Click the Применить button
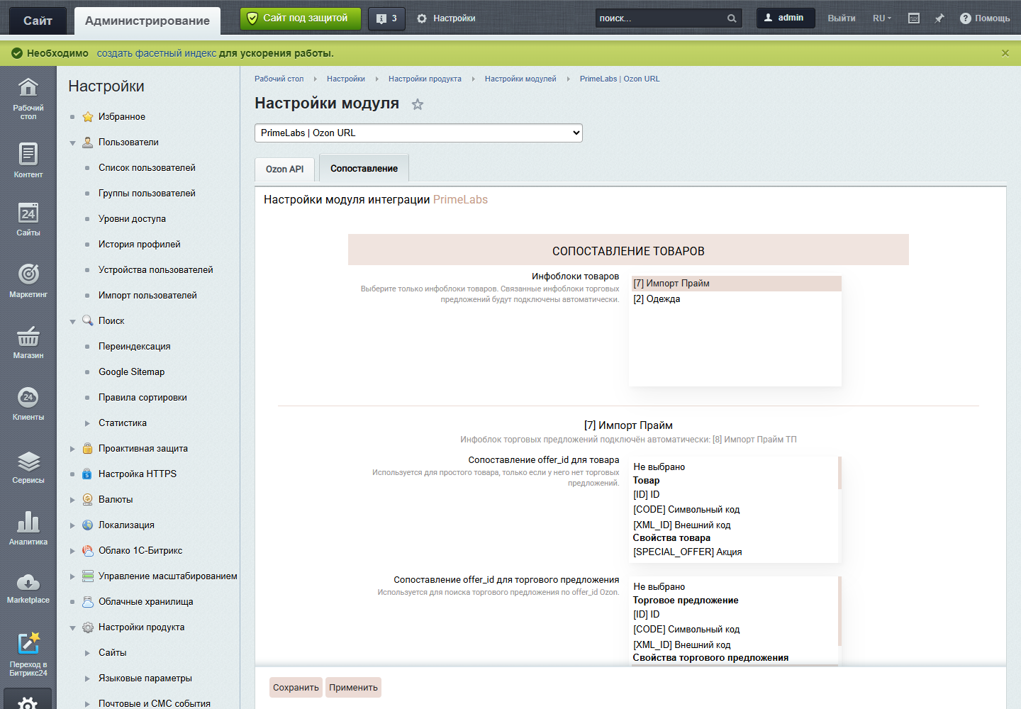Image resolution: width=1021 pixels, height=709 pixels. 353,687
